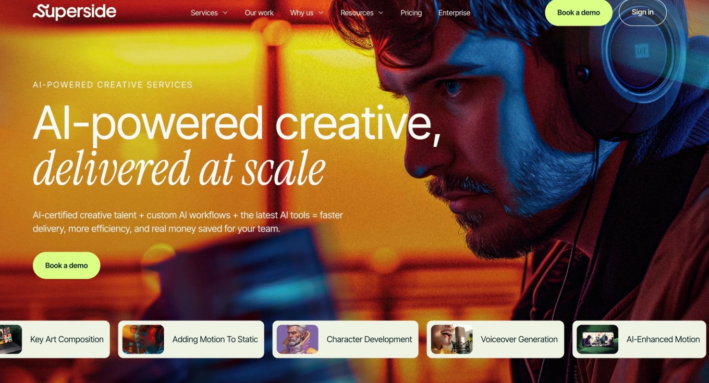Go to the Pricing page
This screenshot has width=709, height=383.
pos(411,12)
